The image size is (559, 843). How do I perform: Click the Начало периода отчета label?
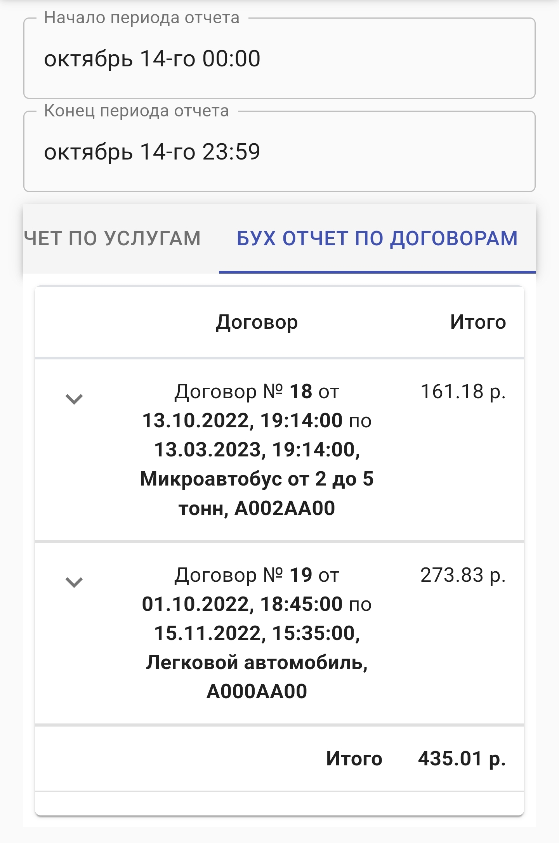point(142,18)
